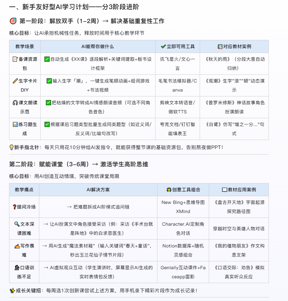This screenshot has height=301, width=288.
Task: Select the 创意工具组合 table column header
Action: point(183,190)
